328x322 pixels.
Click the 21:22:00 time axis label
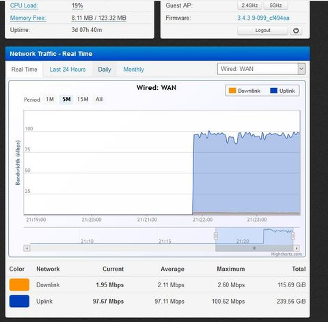pos(202,220)
